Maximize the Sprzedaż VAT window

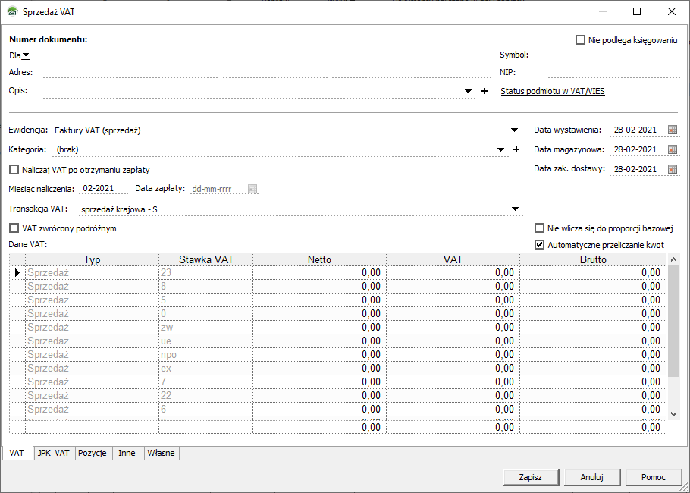637,12
